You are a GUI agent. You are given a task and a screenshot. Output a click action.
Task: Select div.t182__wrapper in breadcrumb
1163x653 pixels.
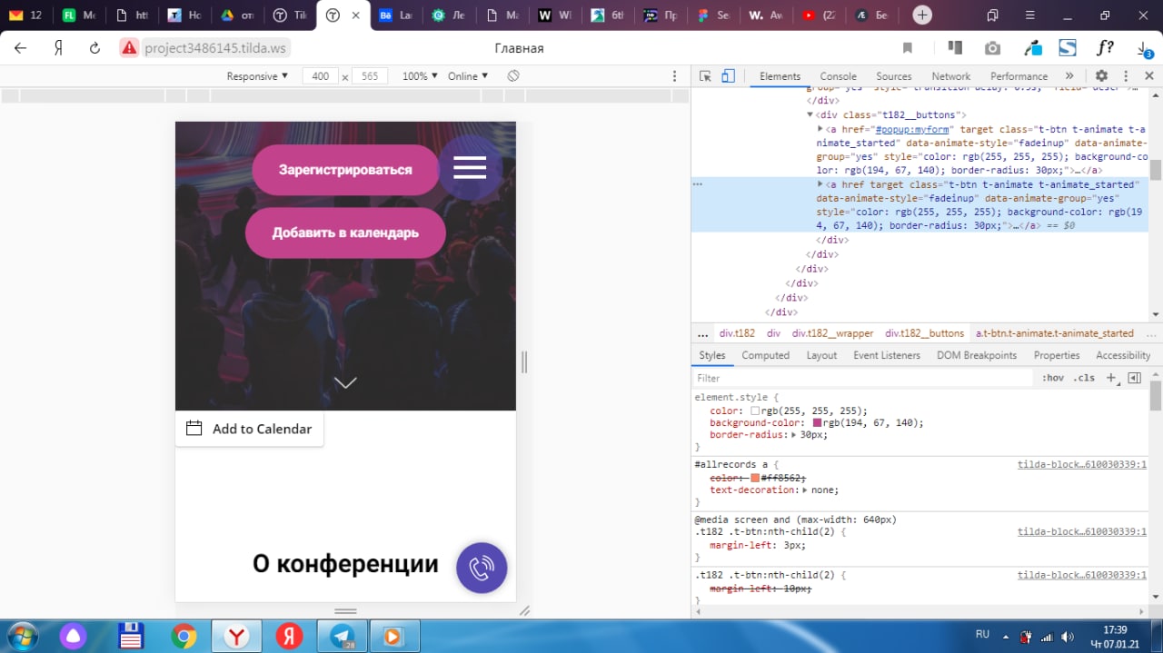(x=832, y=333)
